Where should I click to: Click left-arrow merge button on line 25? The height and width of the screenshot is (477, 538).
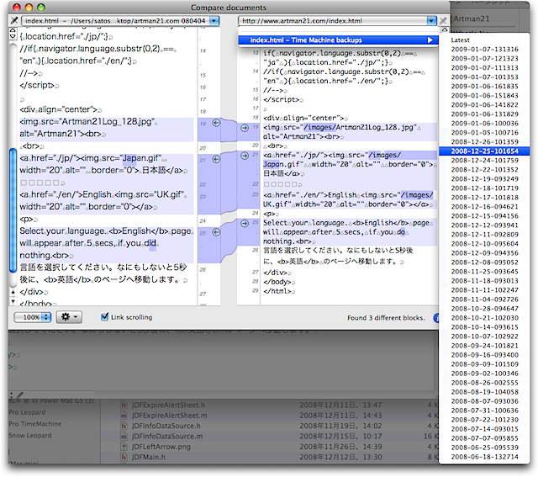point(216,232)
